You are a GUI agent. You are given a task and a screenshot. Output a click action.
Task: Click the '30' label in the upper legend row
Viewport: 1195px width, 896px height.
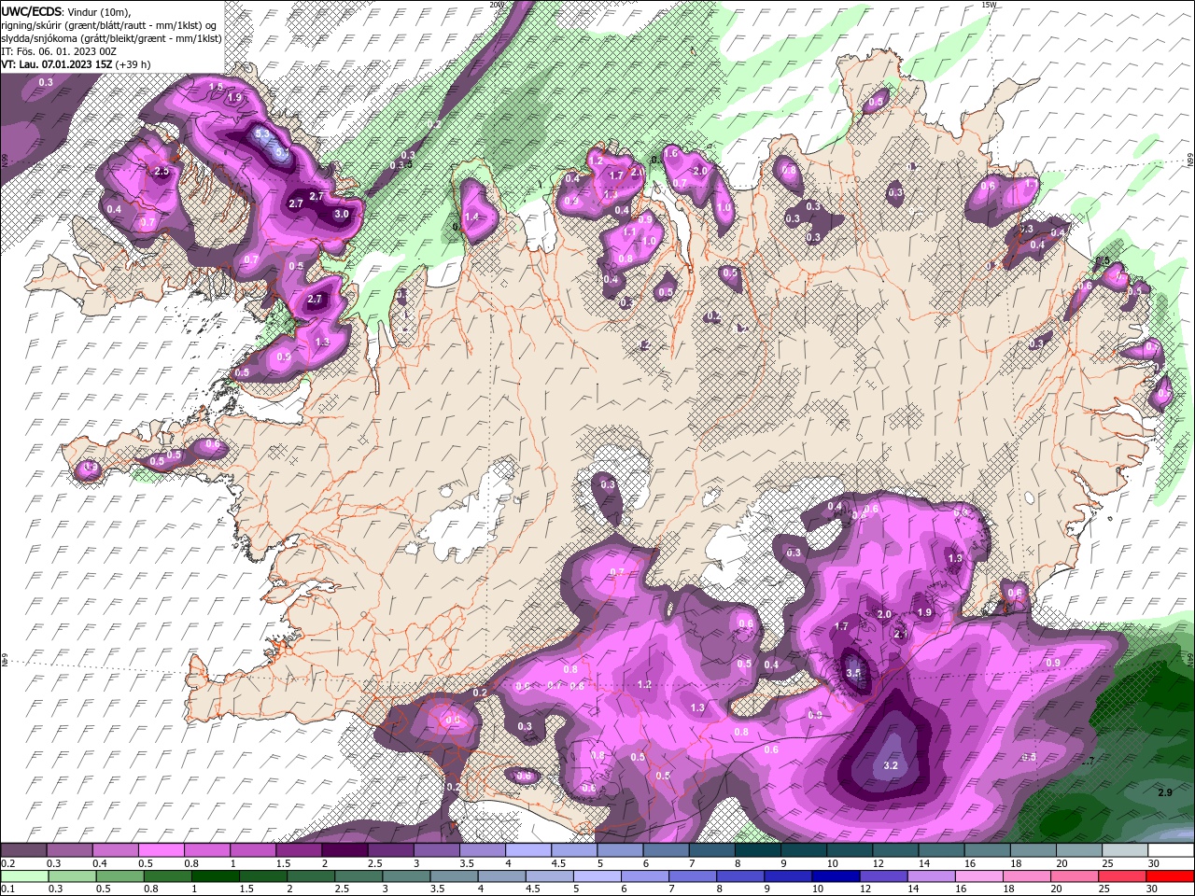[x=1155, y=864]
